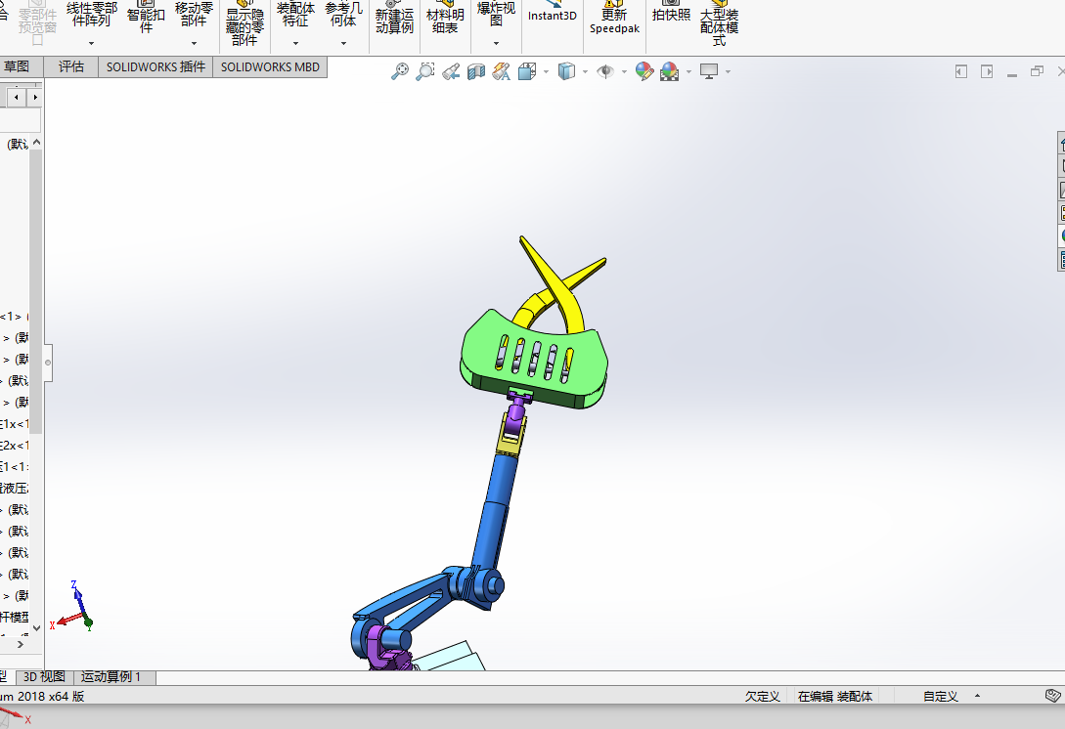1065x729 pixels.
Task: Select the Zoom to Area tool
Action: point(425,71)
